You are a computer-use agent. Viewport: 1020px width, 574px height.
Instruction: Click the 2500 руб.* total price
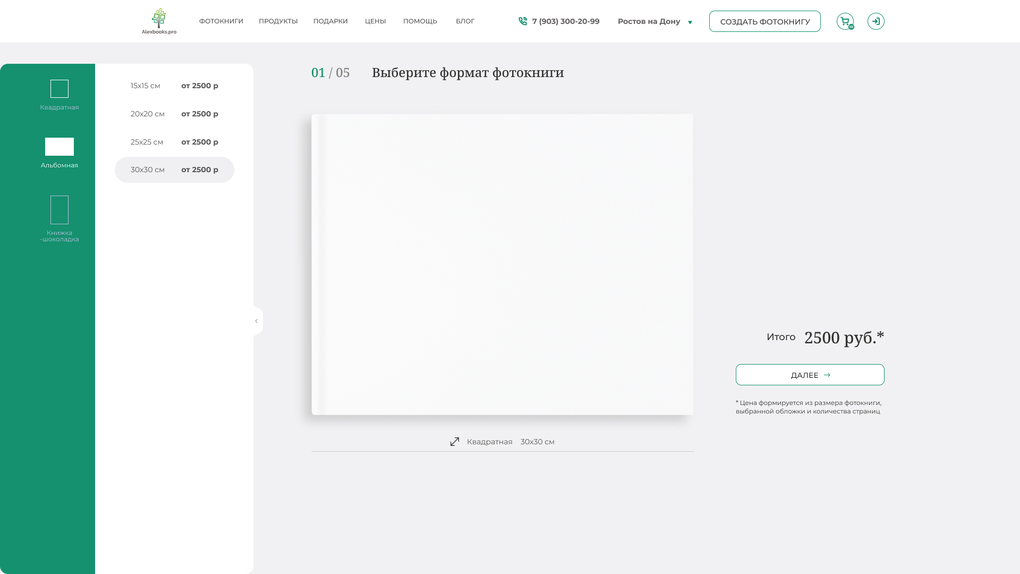(x=844, y=337)
